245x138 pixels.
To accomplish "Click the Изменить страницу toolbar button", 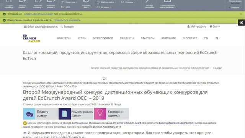I will [38, 4].
